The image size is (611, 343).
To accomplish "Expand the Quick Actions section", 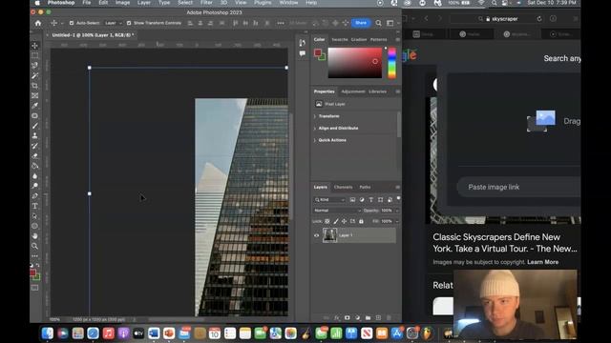I will coord(315,140).
